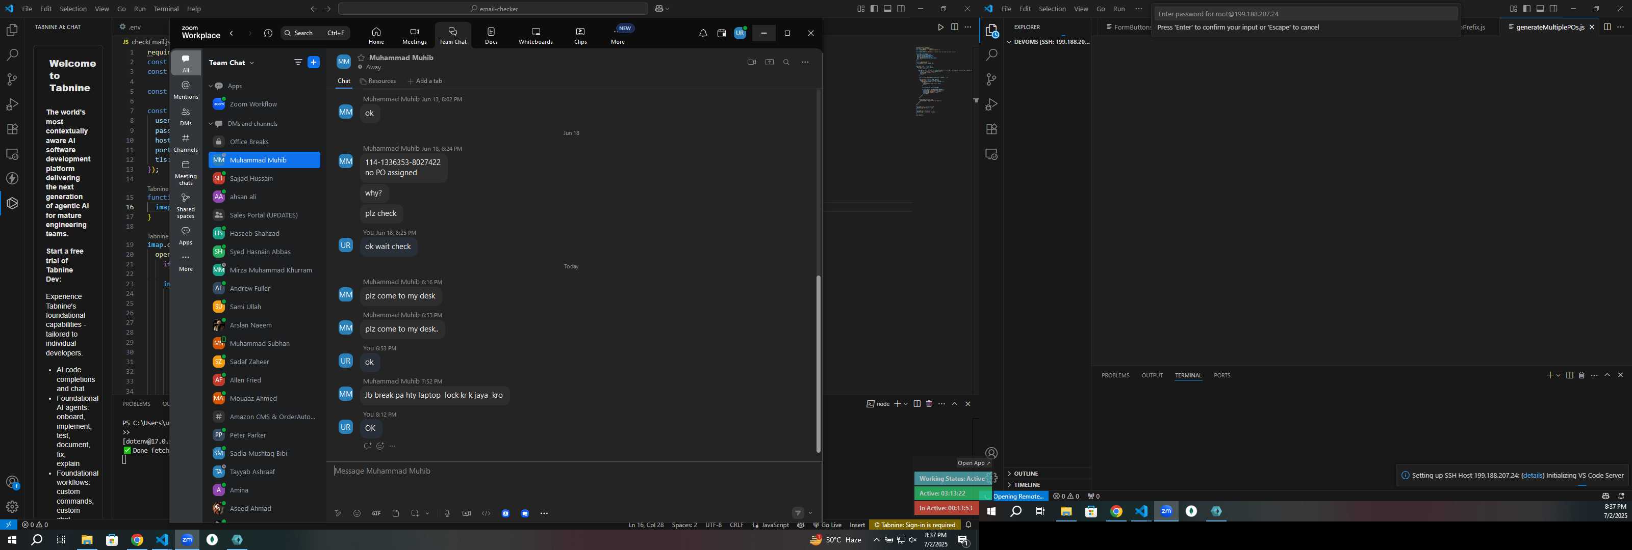Image resolution: width=1632 pixels, height=550 pixels.
Task: Start a video meeting with Muhammad Muhib
Action: [751, 62]
